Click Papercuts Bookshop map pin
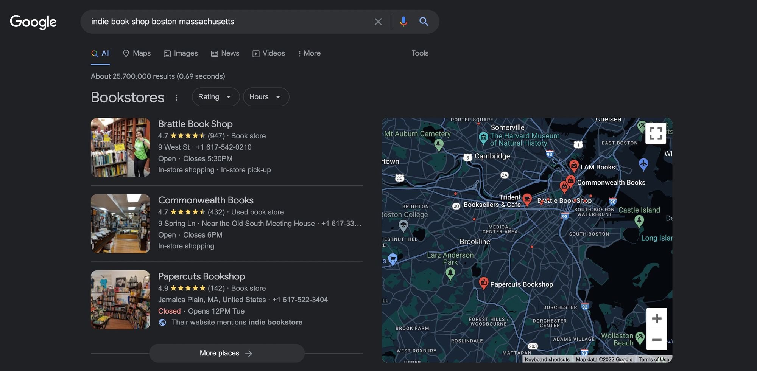757x371 pixels. (x=483, y=283)
